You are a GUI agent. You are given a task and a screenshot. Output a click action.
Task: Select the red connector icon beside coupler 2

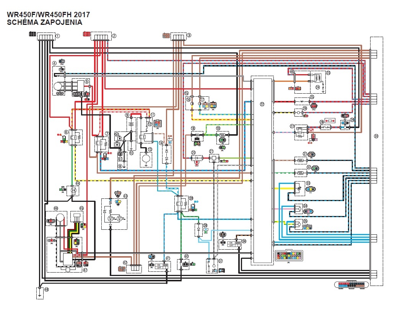[x=87, y=34]
